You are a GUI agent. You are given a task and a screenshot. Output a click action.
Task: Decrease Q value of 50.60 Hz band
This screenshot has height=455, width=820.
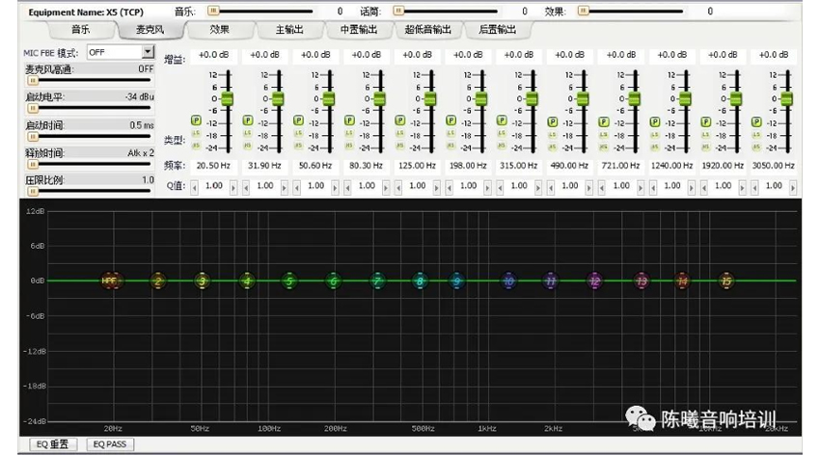tap(296, 187)
